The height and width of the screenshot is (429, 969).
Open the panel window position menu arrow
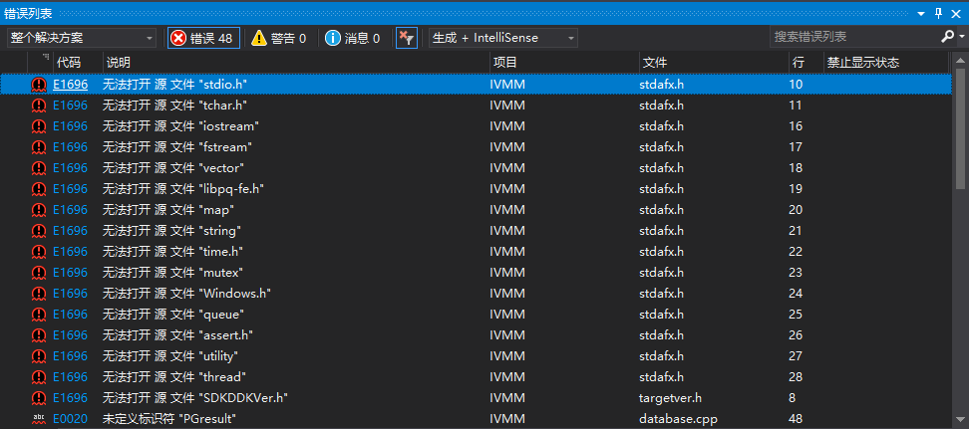point(921,13)
